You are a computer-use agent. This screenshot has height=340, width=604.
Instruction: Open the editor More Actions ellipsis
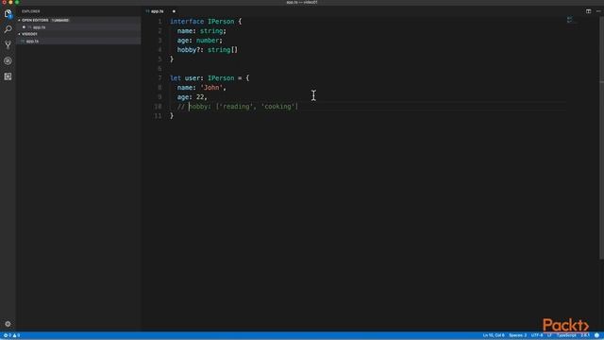(x=598, y=11)
